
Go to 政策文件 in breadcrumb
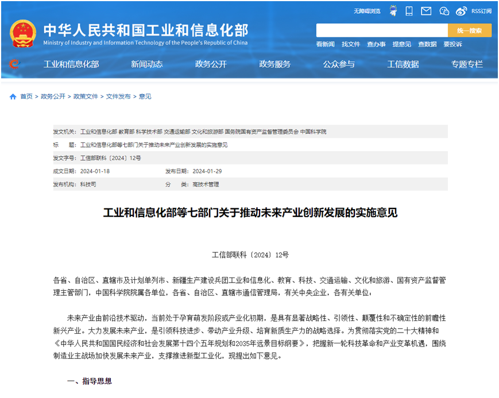pos(86,96)
